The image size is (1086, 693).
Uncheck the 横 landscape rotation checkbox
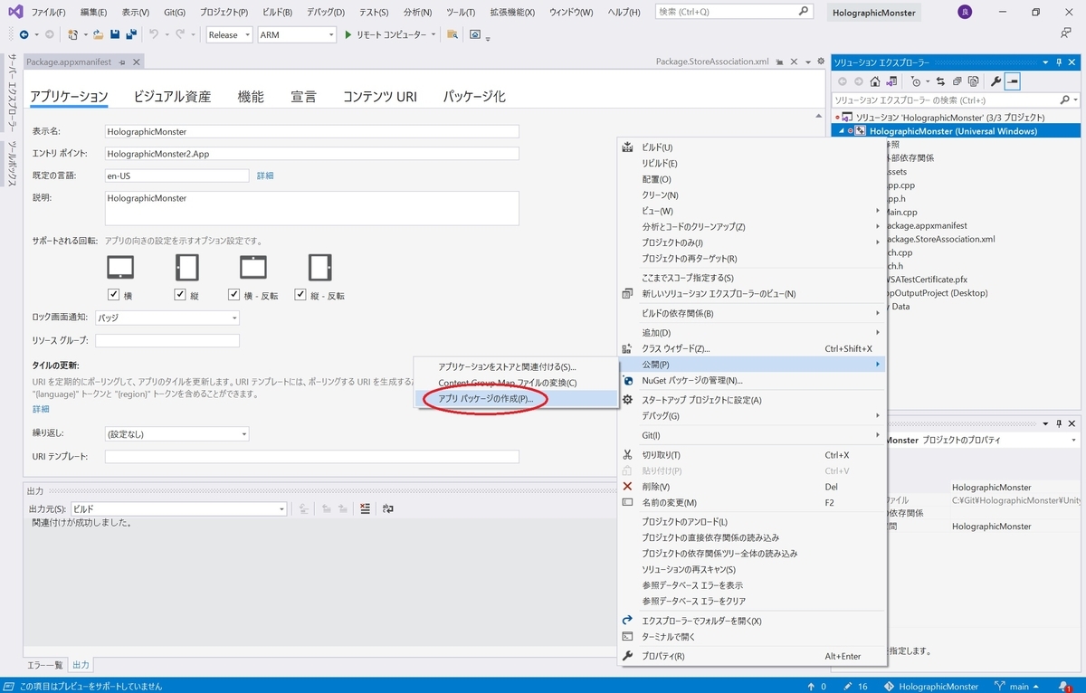pos(114,295)
